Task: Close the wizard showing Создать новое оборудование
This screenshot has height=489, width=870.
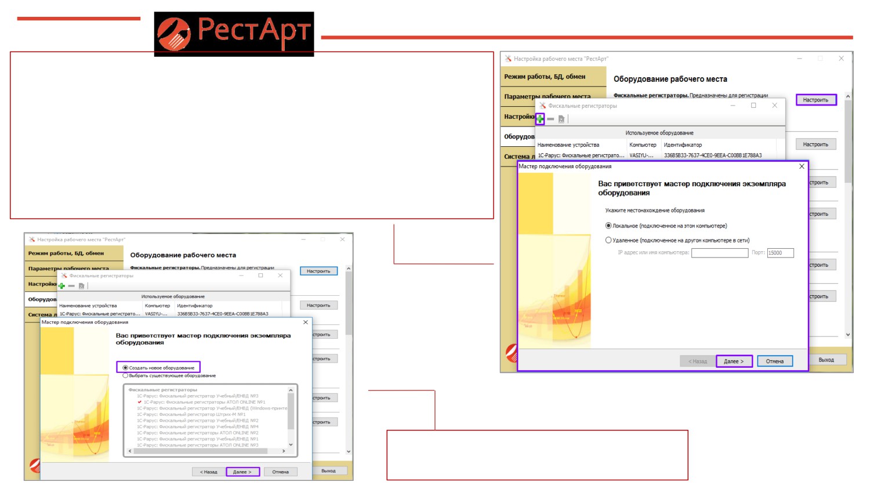Action: point(306,322)
